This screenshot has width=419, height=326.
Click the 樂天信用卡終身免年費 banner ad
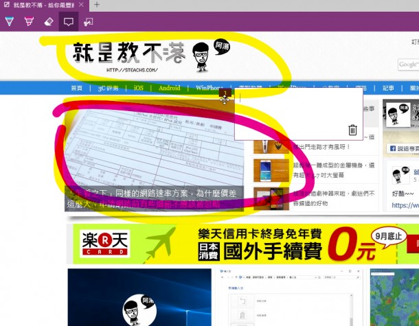coord(243,244)
